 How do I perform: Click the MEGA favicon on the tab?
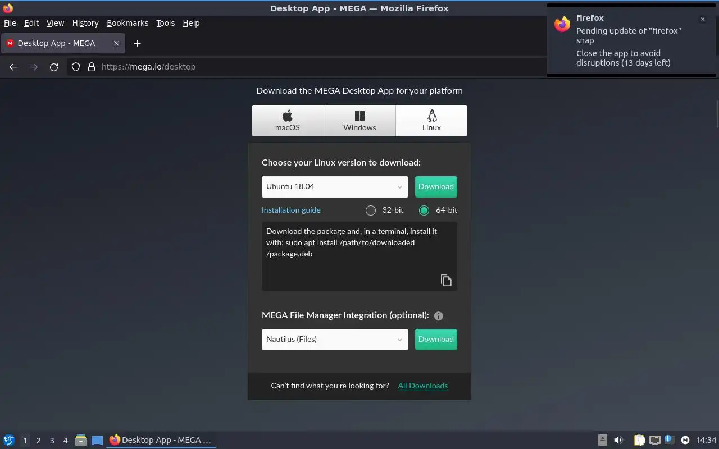[10, 43]
